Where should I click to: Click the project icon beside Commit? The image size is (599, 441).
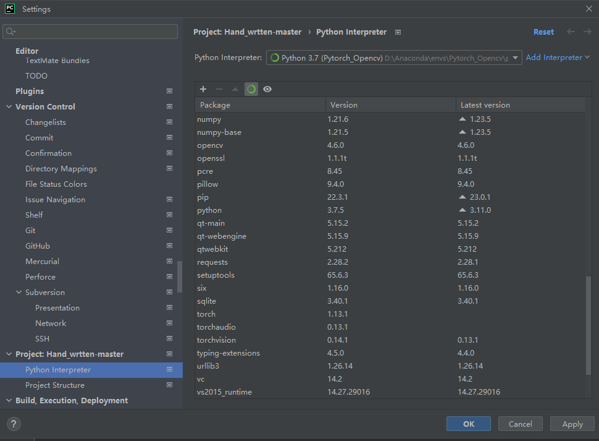pos(169,137)
